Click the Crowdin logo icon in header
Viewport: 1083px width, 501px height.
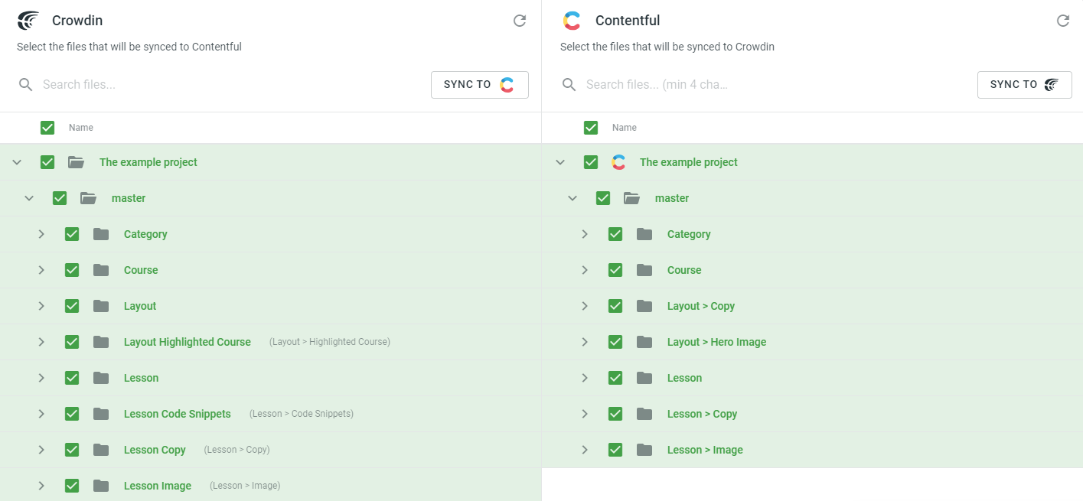[28, 21]
